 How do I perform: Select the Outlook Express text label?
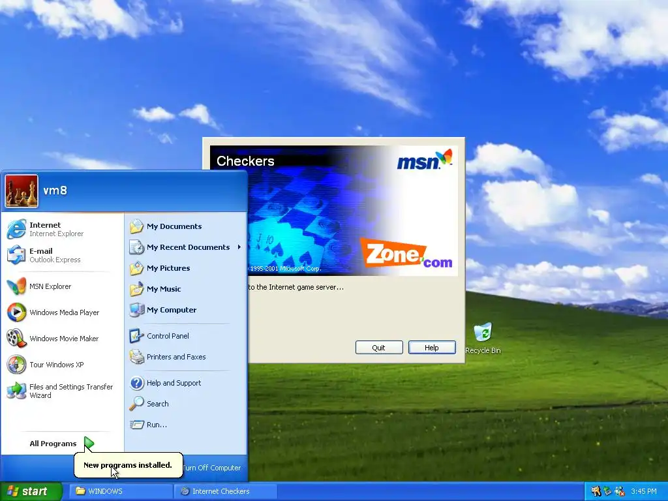[x=55, y=260]
